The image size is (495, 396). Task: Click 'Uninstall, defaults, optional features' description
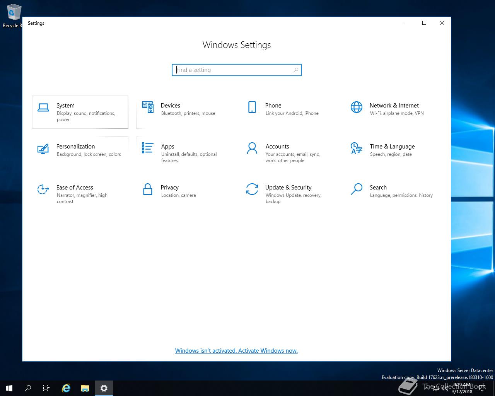[x=189, y=157]
